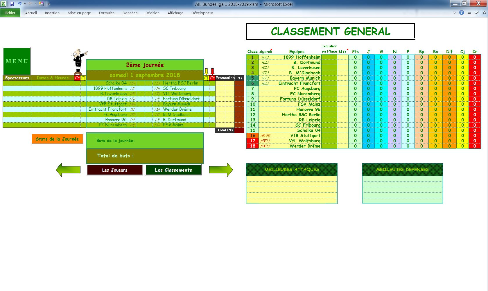This screenshot has width=488, height=291.
Task: Click the right green arrow for next matchday
Action: click(221, 170)
